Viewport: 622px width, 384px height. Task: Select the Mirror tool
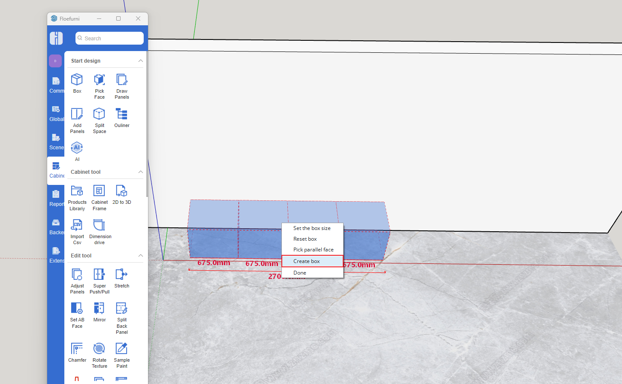100,308
